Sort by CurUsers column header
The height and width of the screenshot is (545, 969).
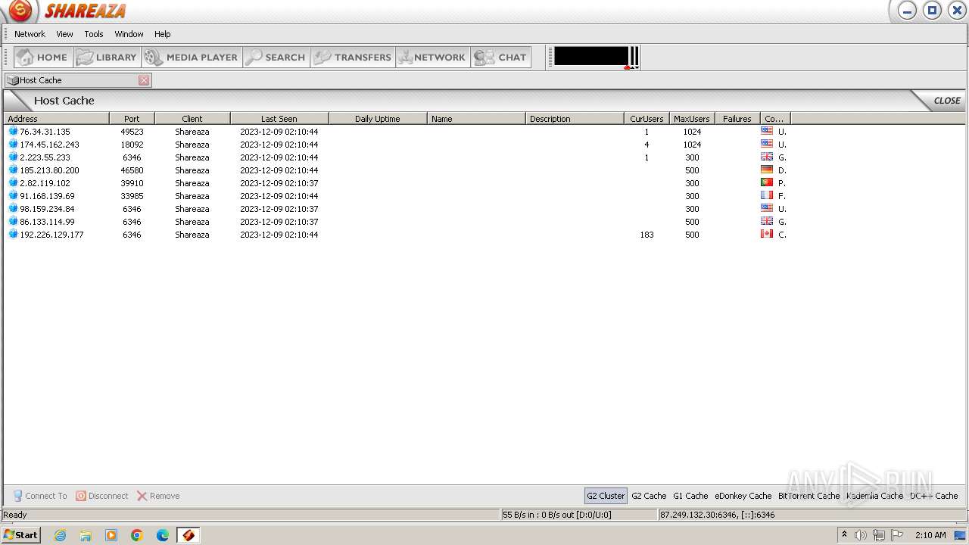tap(647, 119)
